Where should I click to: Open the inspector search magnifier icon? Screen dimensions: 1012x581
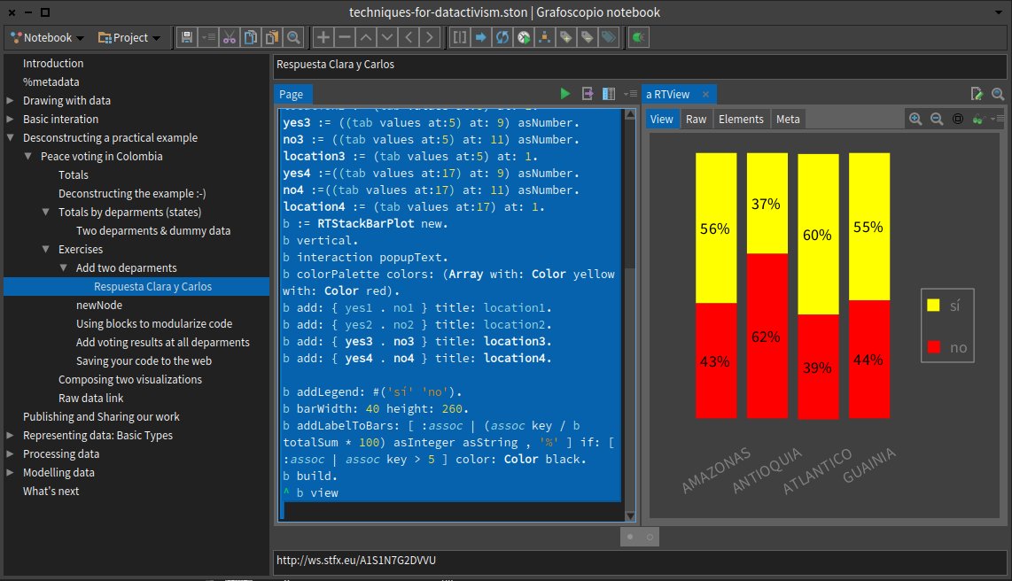pos(998,94)
